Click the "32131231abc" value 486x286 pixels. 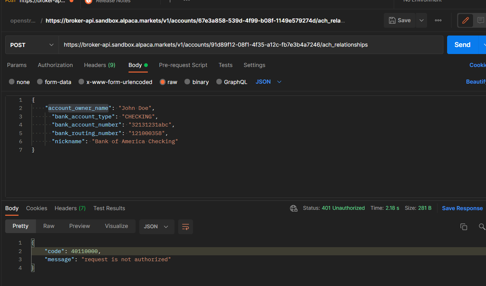(x=150, y=125)
